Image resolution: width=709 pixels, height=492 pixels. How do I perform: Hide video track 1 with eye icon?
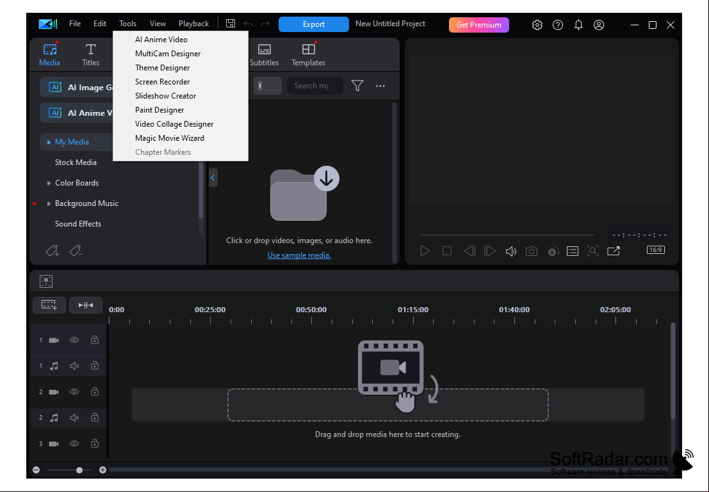point(74,340)
